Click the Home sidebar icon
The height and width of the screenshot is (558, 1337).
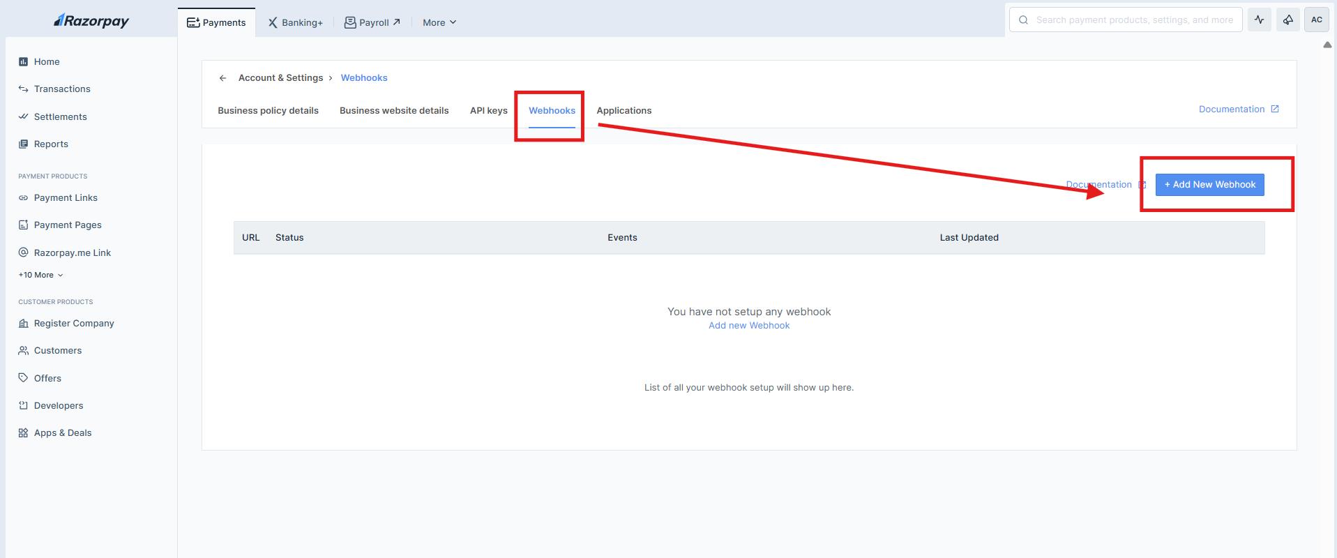pos(23,62)
